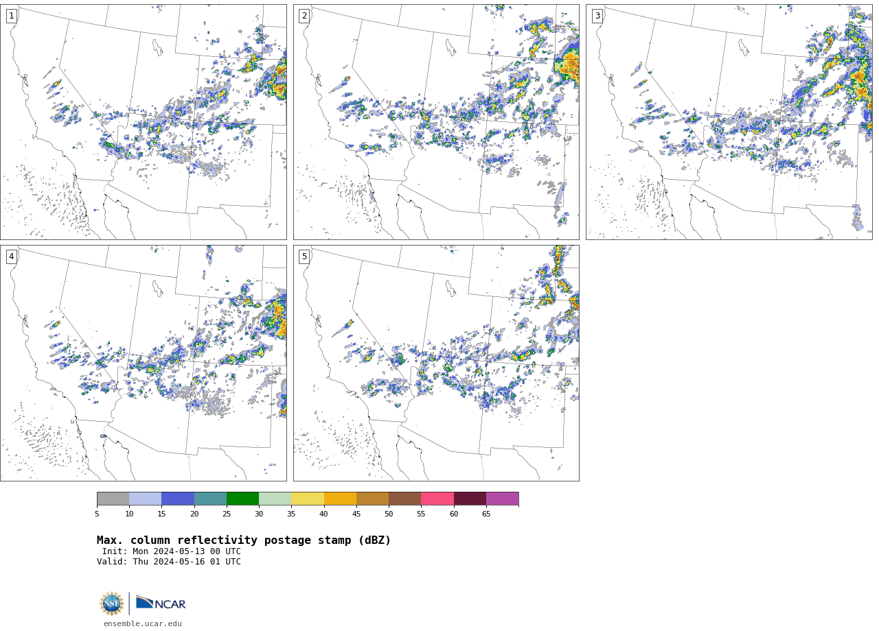Screen dimensions: 879x631
Task: Click the NSF logo icon
Action: coord(112,604)
